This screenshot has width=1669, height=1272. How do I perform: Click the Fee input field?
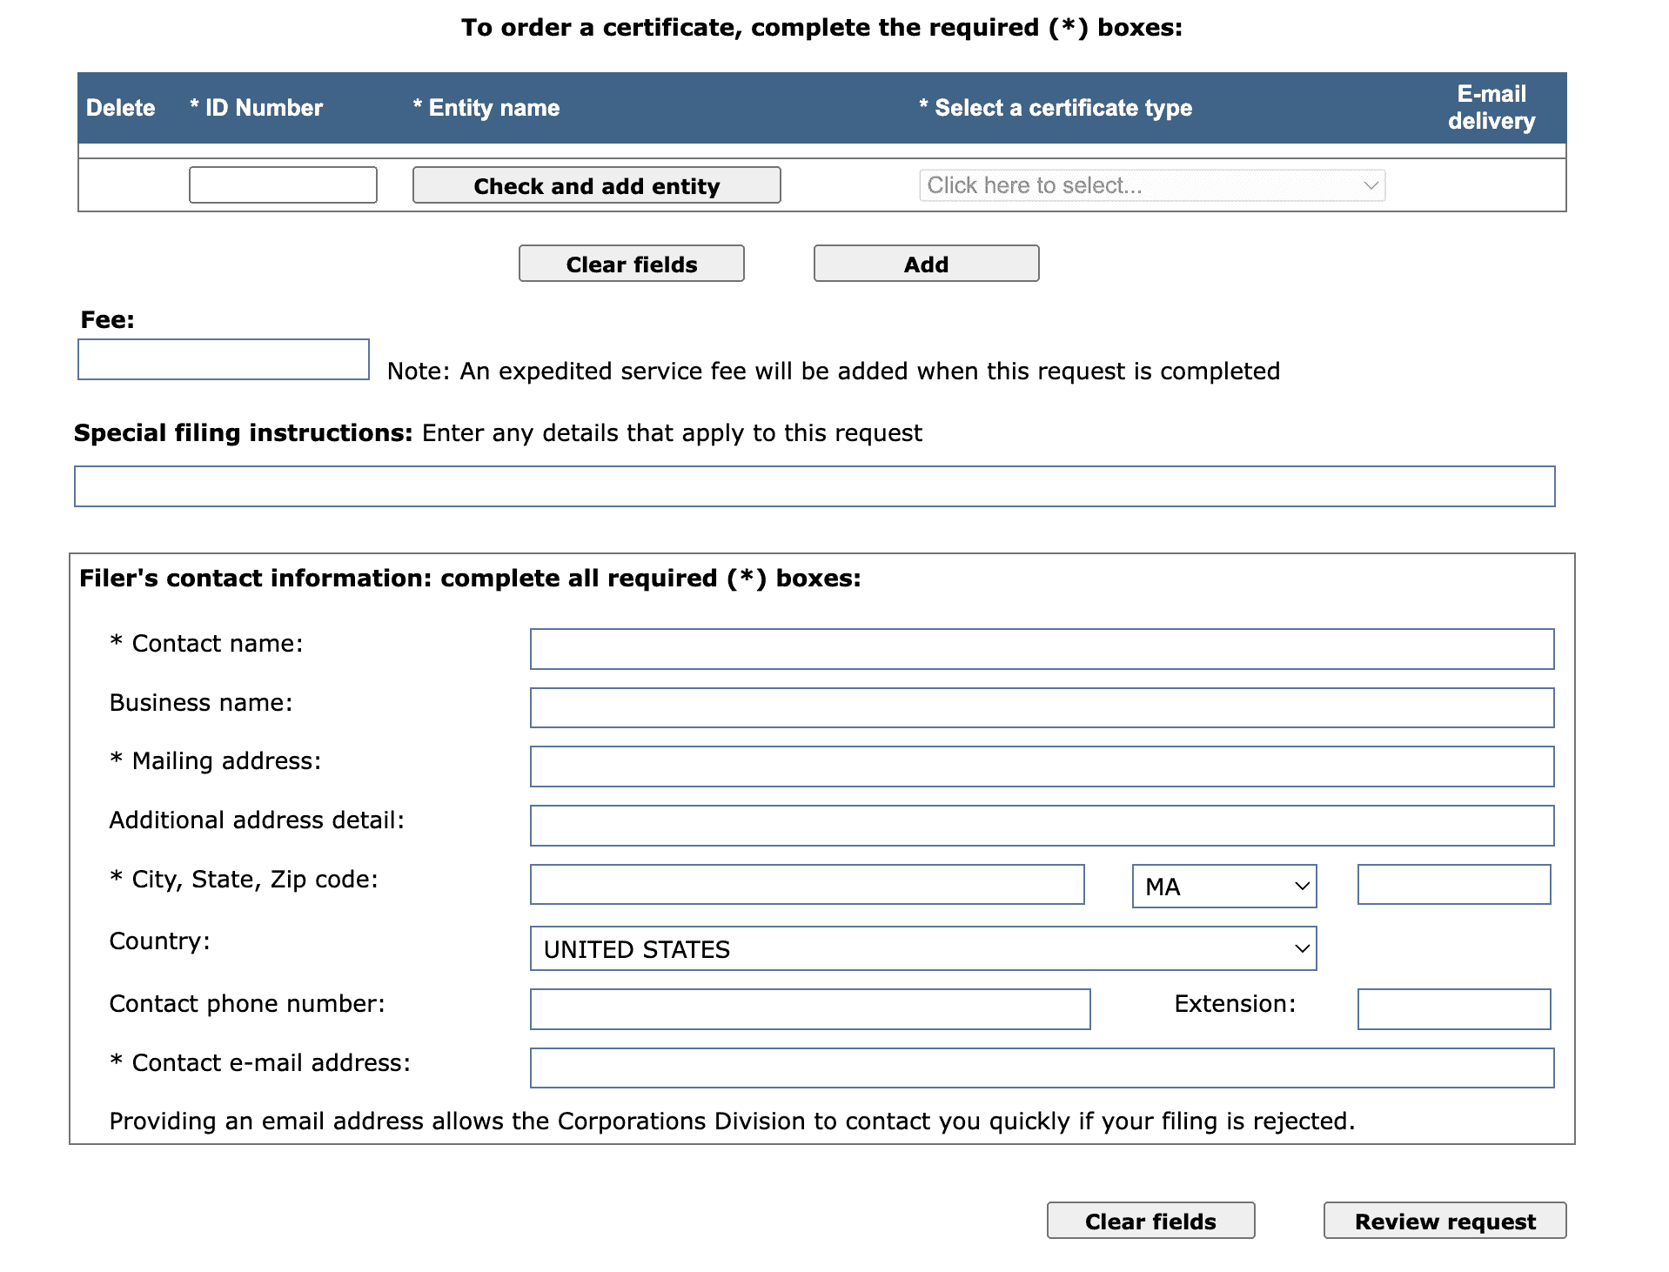click(223, 358)
